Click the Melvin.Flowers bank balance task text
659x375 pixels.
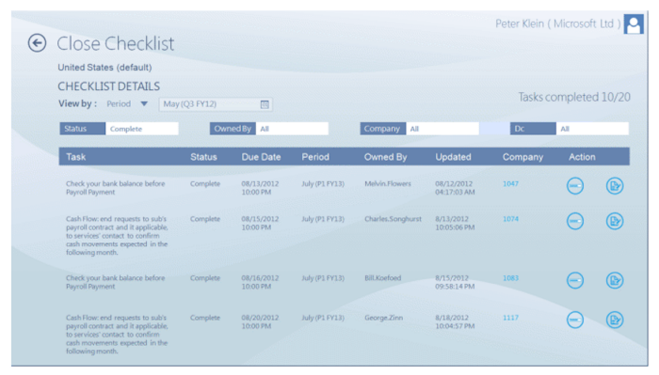(115, 188)
